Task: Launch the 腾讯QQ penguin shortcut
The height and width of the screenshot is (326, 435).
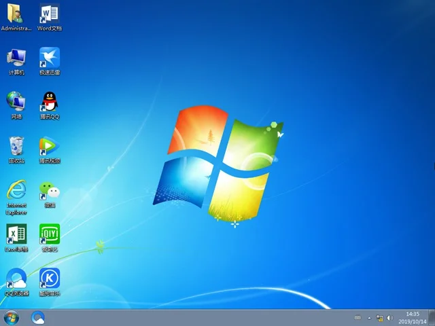Action: [x=50, y=105]
